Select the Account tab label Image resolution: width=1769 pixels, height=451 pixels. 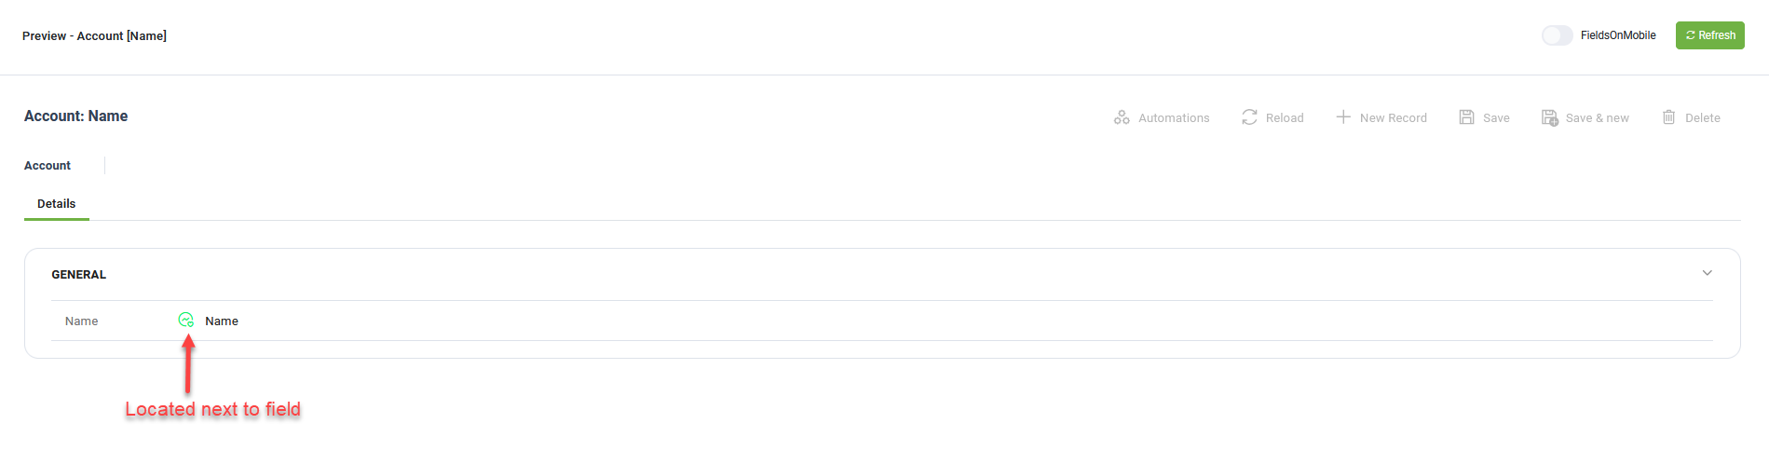point(48,166)
